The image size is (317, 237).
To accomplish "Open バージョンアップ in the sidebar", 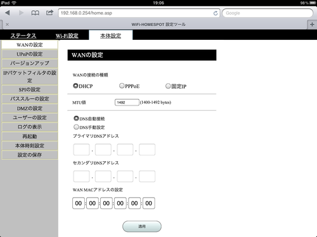I will point(30,63).
